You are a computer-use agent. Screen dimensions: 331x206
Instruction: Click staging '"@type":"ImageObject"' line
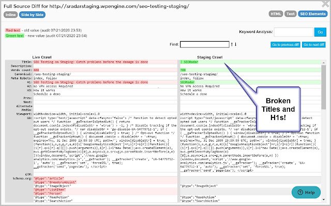tap(199, 186)
